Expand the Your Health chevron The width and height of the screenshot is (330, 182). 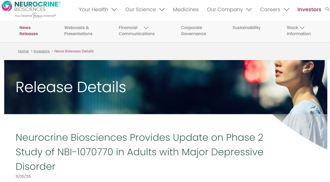click(x=114, y=10)
